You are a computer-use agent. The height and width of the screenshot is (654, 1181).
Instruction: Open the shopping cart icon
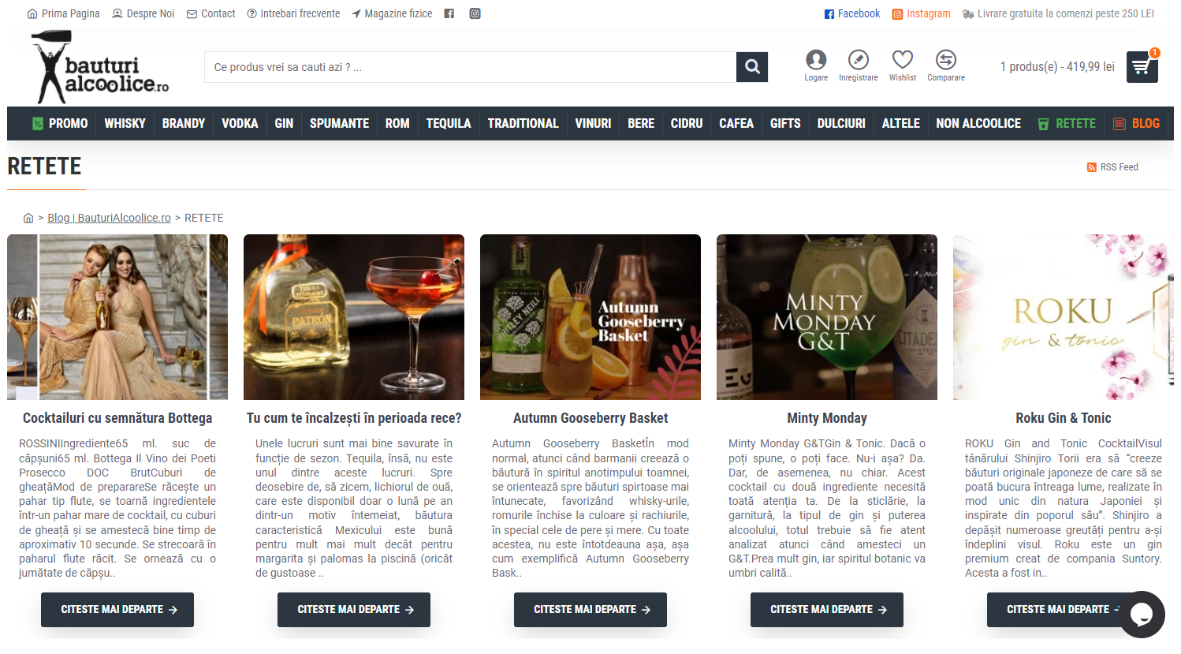(1142, 67)
